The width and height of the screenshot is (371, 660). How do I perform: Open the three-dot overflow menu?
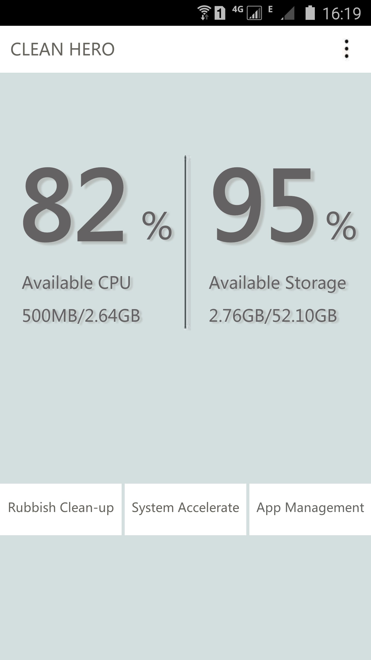[x=347, y=49]
